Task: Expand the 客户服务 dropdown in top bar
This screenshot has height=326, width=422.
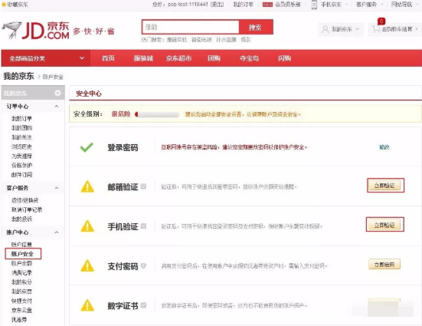Action: 381,5
